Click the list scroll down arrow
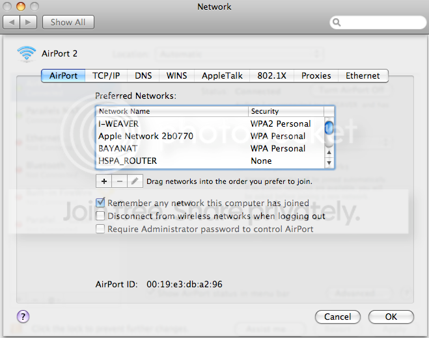The image size is (429, 338). pyautogui.click(x=329, y=163)
